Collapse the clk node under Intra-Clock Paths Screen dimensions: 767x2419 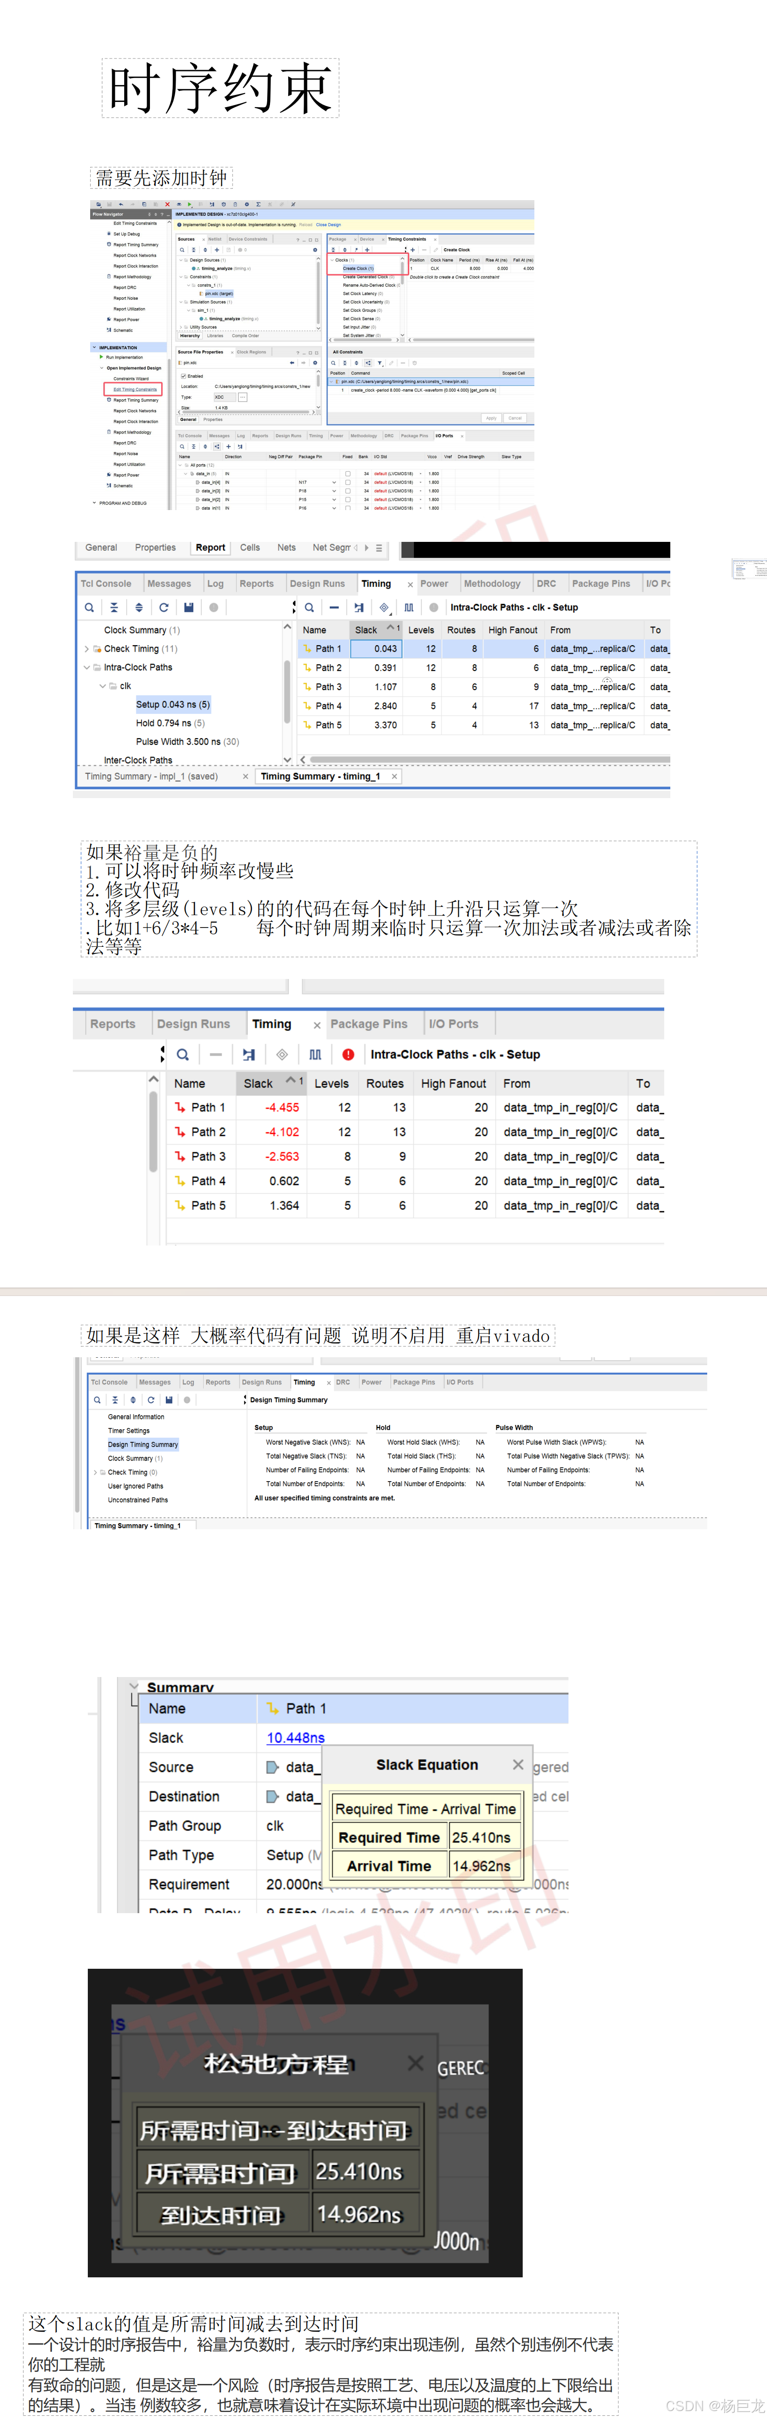(x=102, y=686)
